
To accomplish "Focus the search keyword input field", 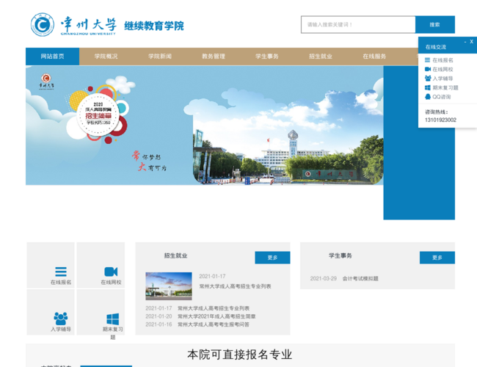I will [358, 25].
